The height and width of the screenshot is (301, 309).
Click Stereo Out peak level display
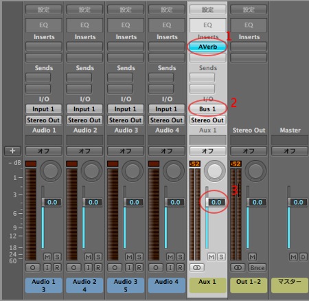pyautogui.click(x=236, y=164)
